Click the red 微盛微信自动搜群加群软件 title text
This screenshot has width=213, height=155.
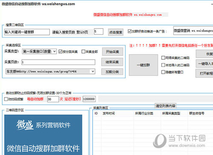127,15
